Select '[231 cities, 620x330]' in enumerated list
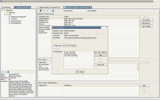Viewport: 160px width, 100px height. [71, 55]
